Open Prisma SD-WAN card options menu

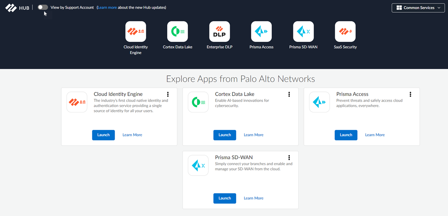(289, 158)
